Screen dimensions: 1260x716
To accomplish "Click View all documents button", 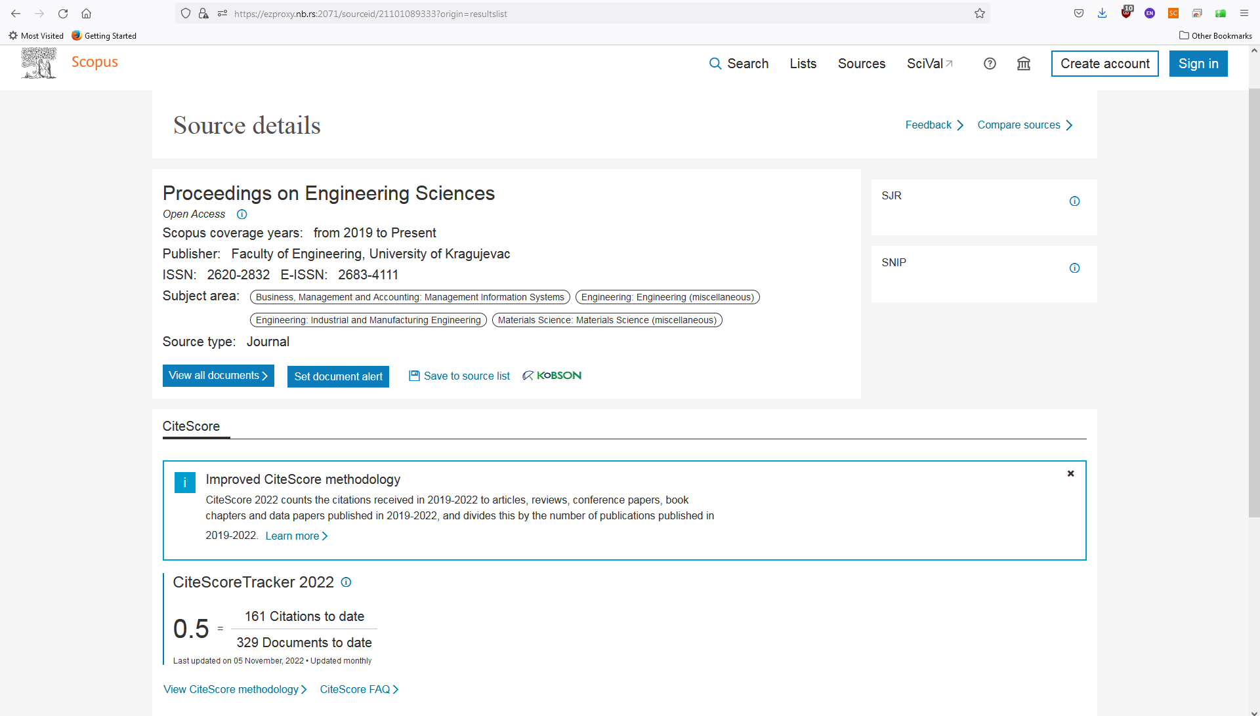I will pos(218,375).
